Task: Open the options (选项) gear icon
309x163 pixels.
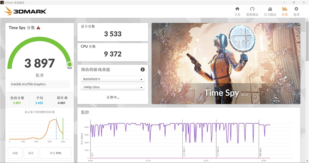Action: tap(296, 9)
